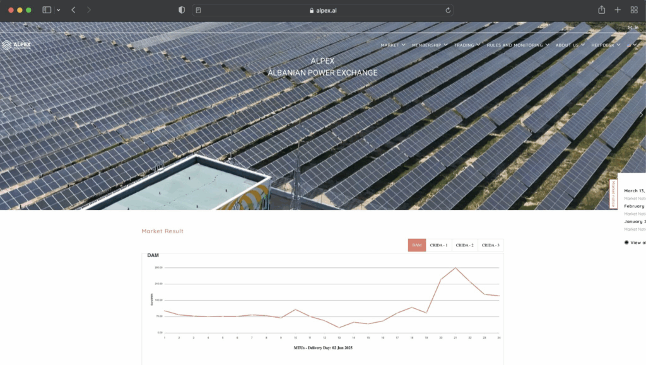646x365 pixels.
Task: Toggle the Market notice side tab
Action: click(613, 194)
